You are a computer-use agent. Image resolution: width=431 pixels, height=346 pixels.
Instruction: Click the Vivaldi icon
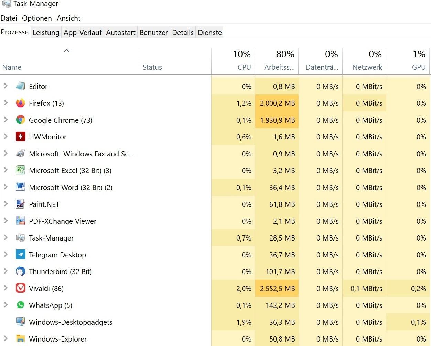tap(21, 288)
